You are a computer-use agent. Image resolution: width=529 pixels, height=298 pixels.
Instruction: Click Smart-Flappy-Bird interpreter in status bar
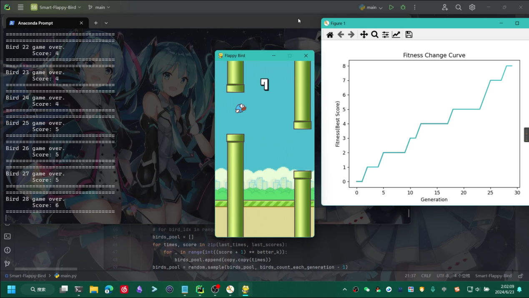coord(493,275)
